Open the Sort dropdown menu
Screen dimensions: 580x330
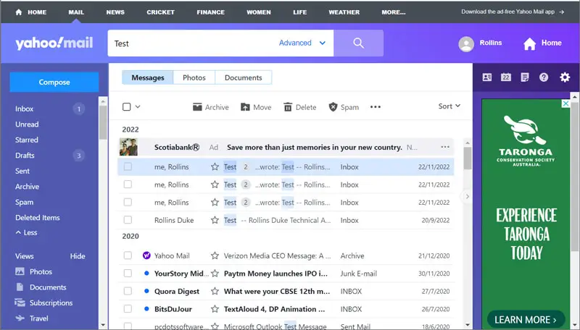(449, 106)
